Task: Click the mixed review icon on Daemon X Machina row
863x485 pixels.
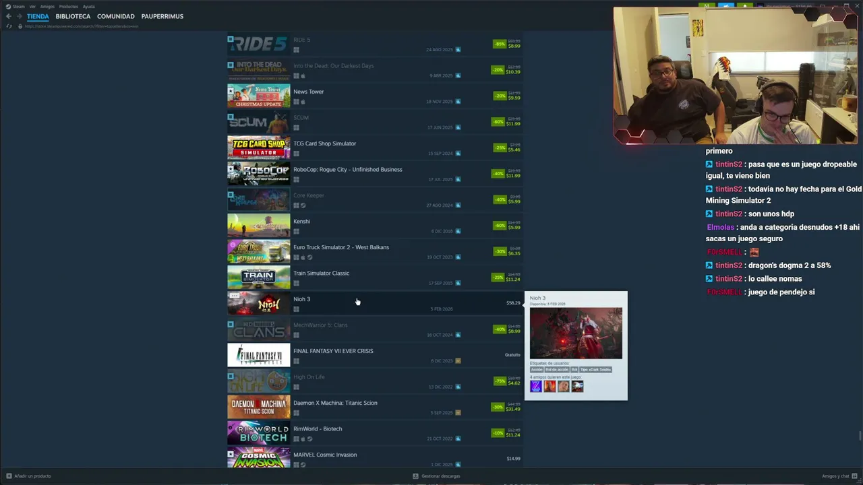Action: click(458, 413)
